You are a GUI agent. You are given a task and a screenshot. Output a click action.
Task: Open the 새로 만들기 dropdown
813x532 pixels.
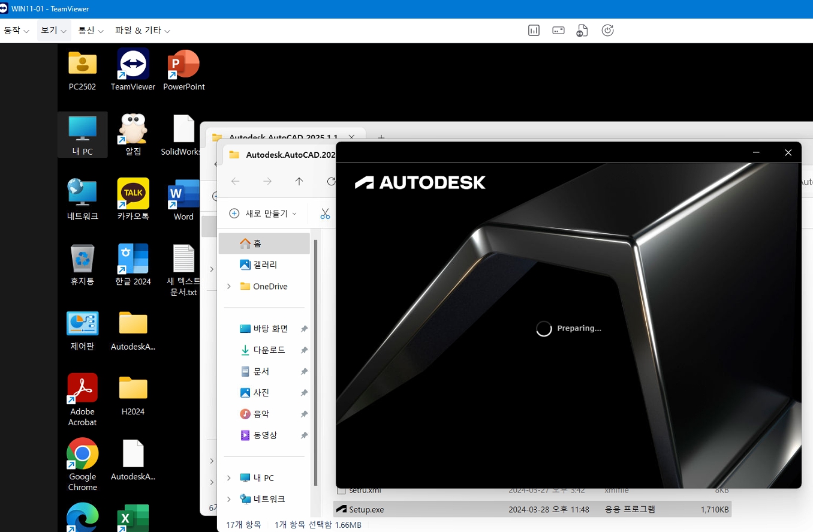coord(263,214)
